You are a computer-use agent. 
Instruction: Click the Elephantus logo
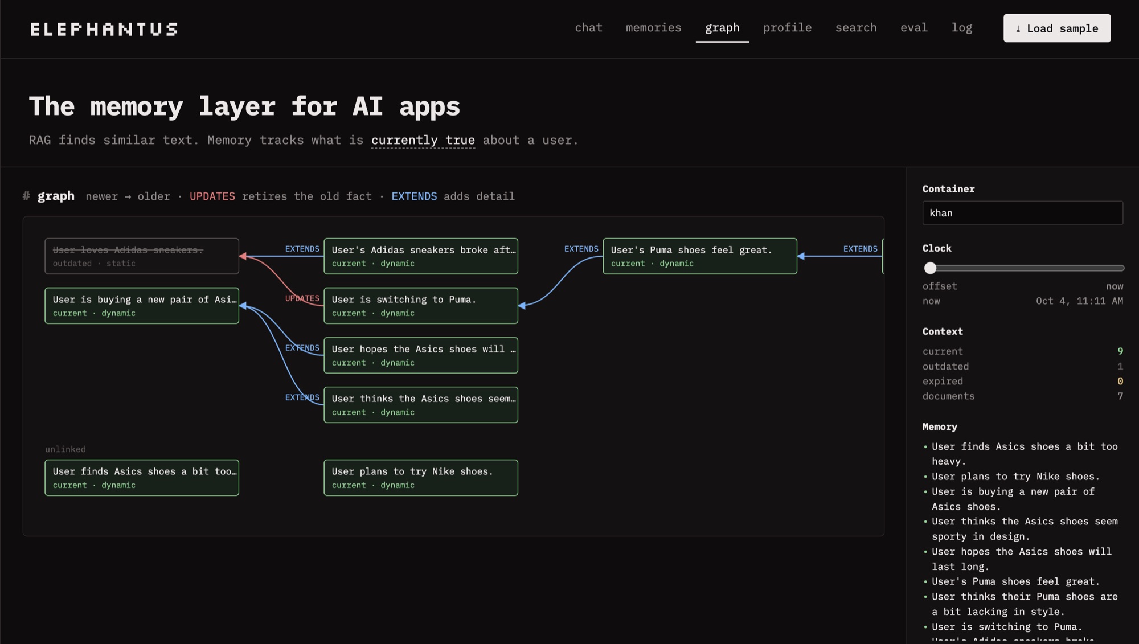coord(104,29)
